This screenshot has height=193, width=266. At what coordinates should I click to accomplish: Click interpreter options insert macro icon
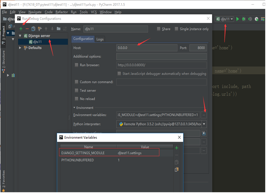(x=204, y=133)
